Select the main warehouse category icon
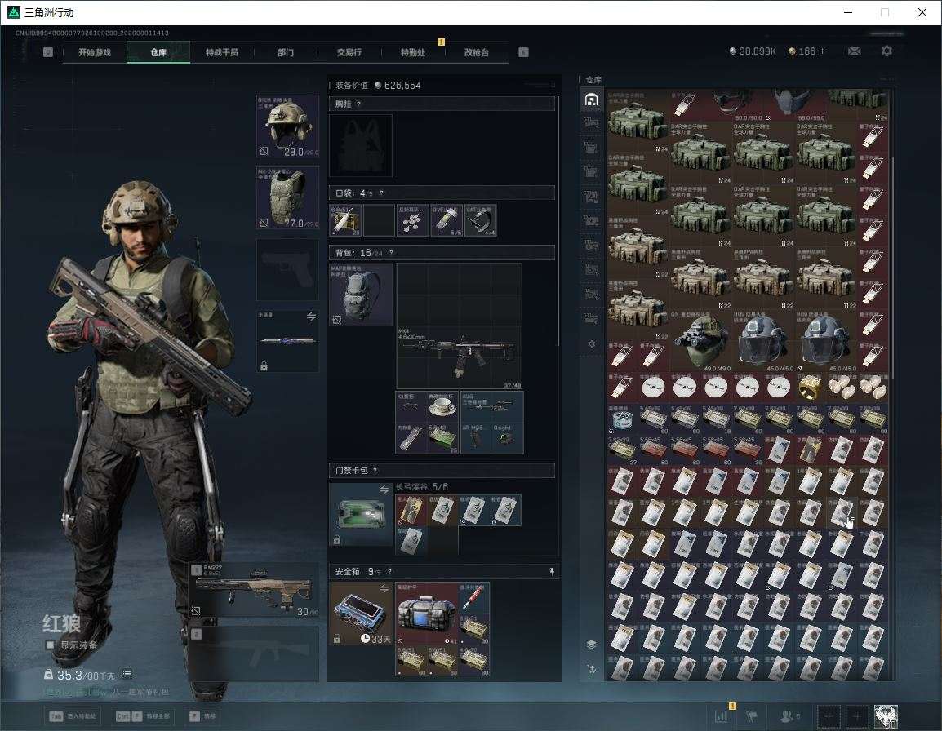The height and width of the screenshot is (731, 942). [591, 100]
